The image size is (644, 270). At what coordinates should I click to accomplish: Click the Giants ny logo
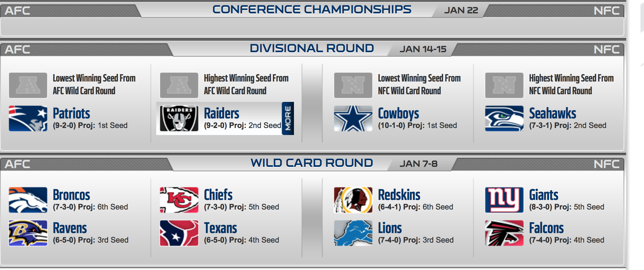coord(504,200)
